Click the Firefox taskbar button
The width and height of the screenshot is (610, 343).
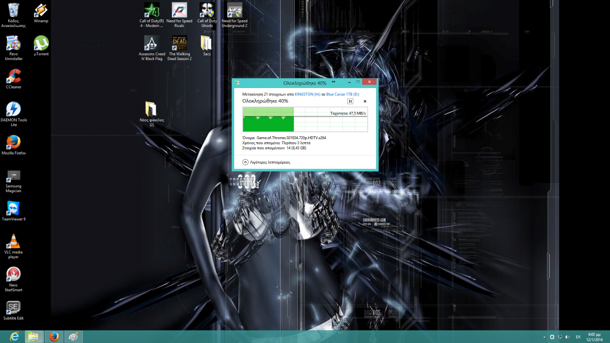(x=53, y=336)
